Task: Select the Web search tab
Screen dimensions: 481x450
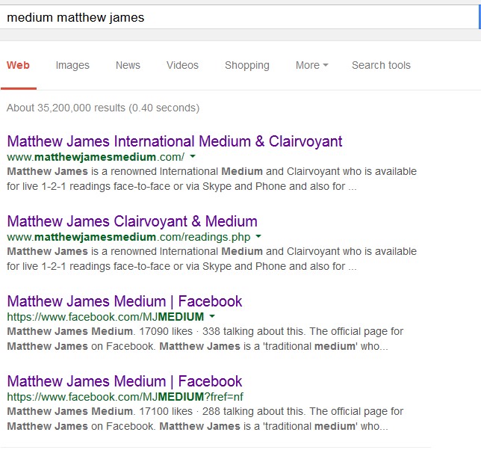Action: click(18, 65)
